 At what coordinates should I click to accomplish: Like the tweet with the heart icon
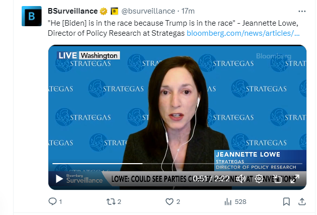[169, 201]
